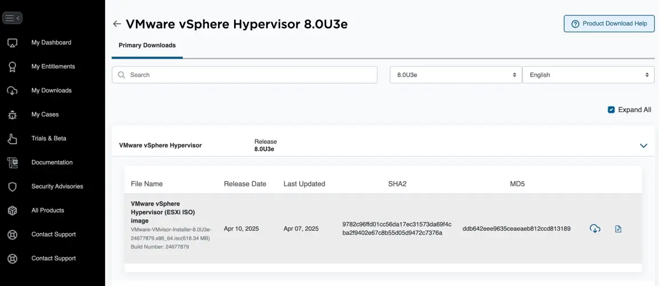Click the second Contact Support lifebuoy icon
659x286 pixels.
[13, 258]
